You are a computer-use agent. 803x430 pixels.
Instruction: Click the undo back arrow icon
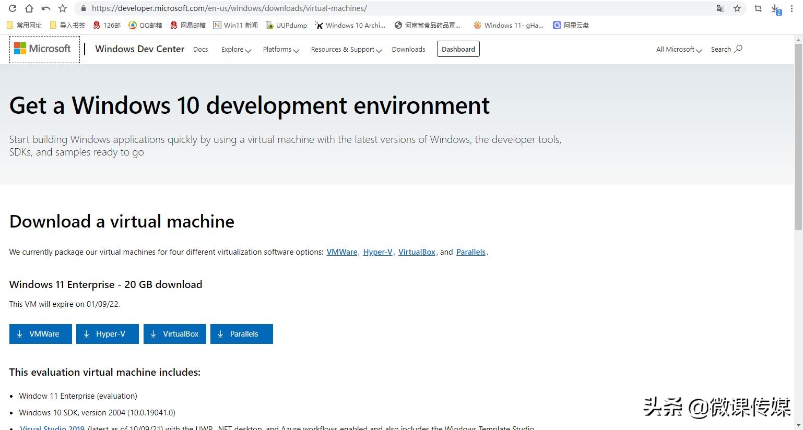click(x=46, y=8)
